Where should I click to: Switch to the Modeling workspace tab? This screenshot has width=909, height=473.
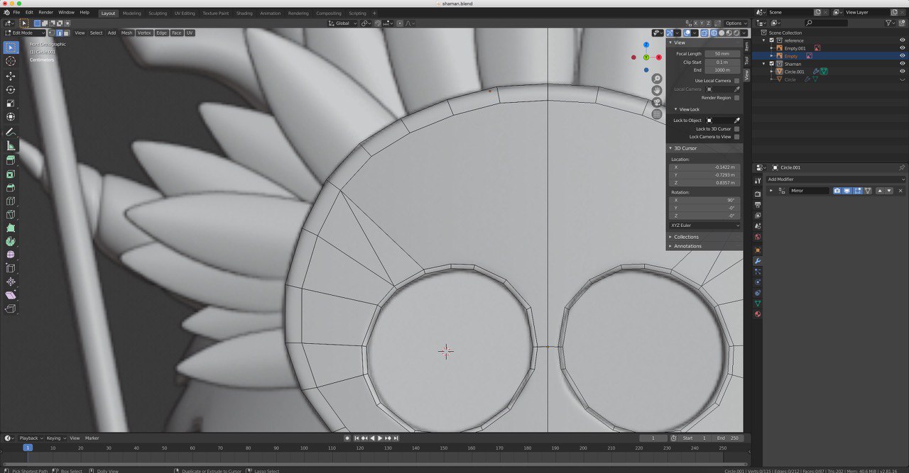131,13
